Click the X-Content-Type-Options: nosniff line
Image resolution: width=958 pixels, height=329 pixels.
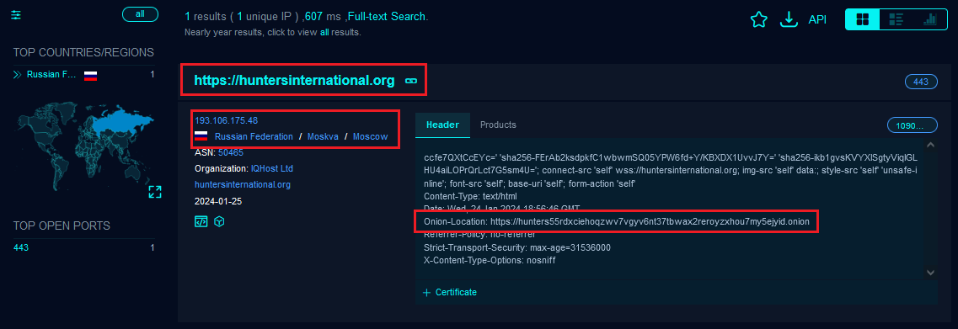click(490, 260)
